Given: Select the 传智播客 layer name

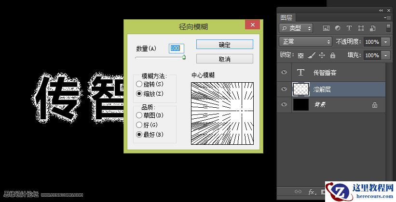Looking at the screenshot, I should 325,73.
